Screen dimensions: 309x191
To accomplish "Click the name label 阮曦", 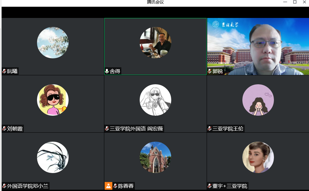I will (12, 71).
